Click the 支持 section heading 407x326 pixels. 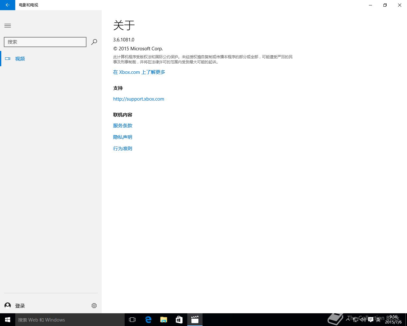pos(118,88)
